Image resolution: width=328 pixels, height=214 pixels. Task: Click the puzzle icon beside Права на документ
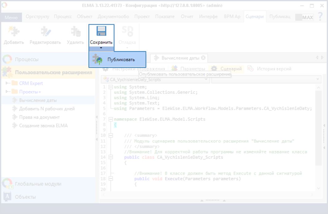(x=15, y=117)
